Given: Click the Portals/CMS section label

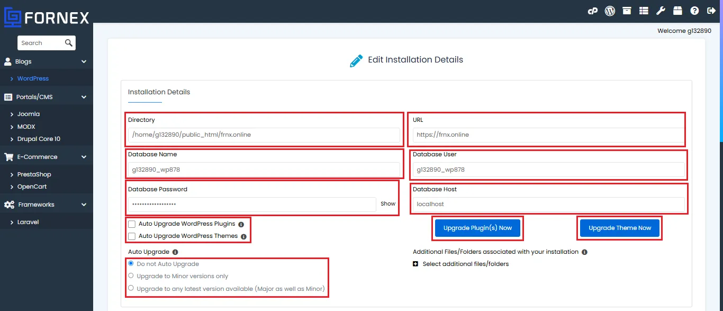Looking at the screenshot, I should coord(34,97).
